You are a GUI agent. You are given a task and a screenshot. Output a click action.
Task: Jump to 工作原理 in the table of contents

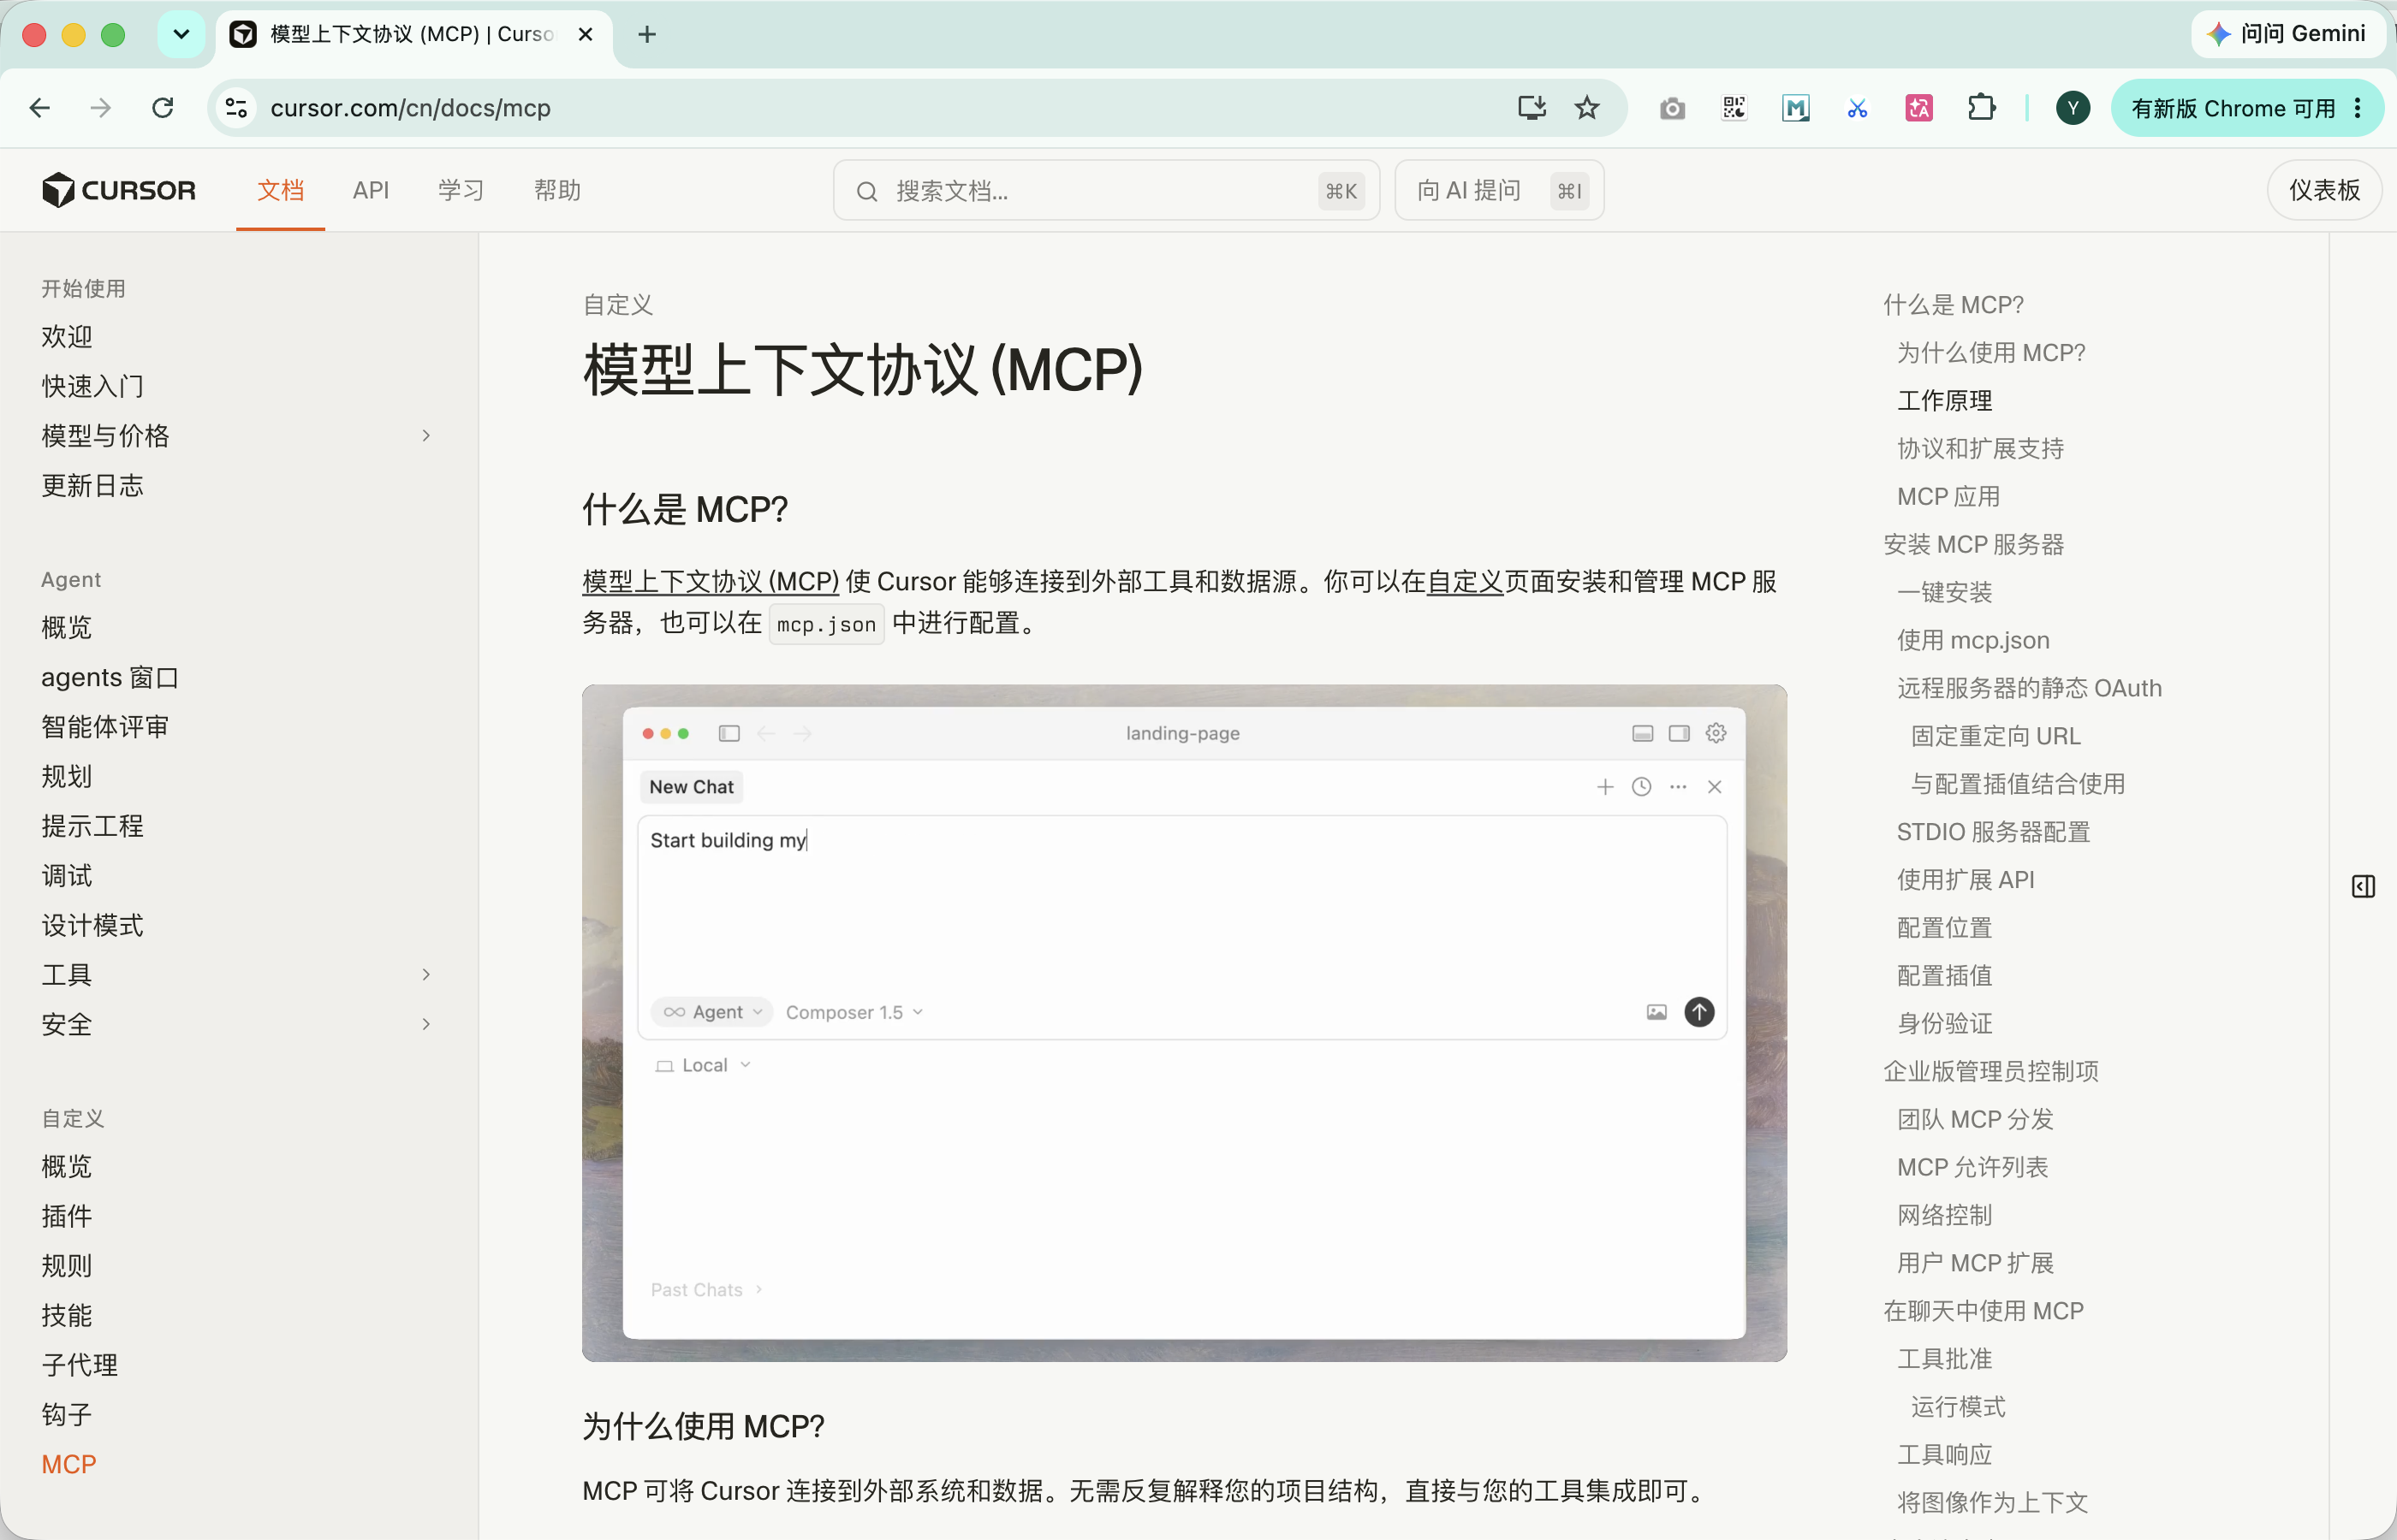pyautogui.click(x=1945, y=400)
